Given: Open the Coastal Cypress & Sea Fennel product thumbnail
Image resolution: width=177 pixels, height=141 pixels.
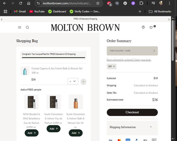Looking at the screenshot, I should 25,71.
